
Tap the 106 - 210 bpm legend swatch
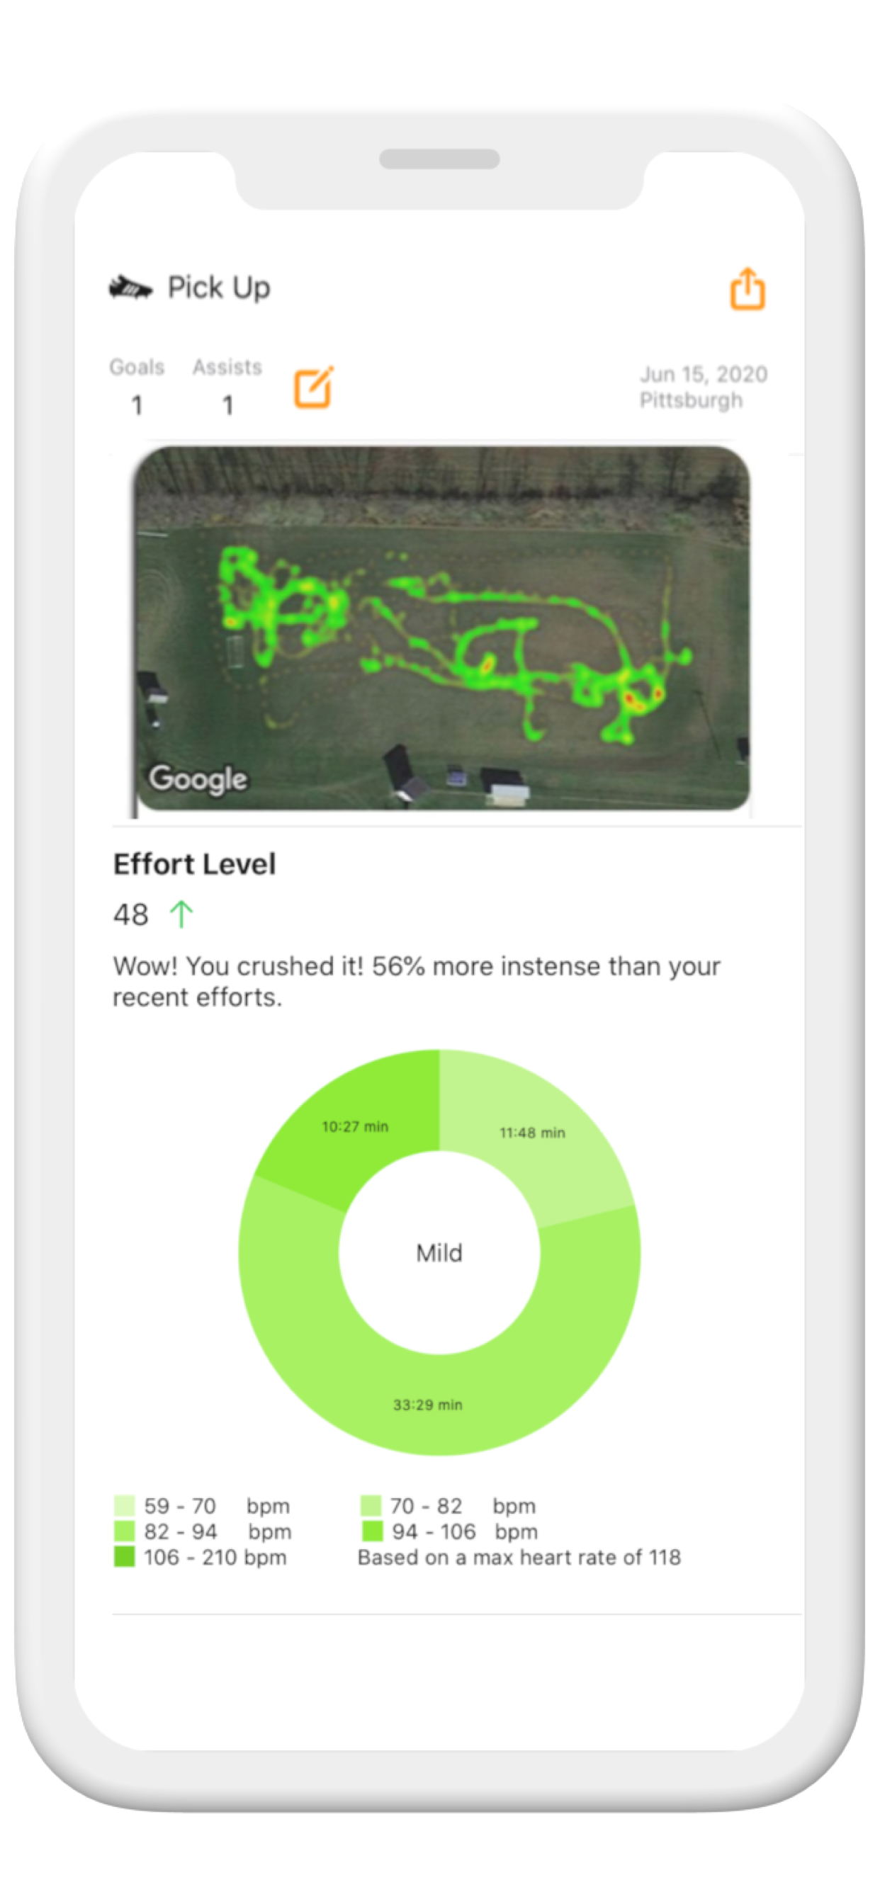pyautogui.click(x=124, y=1557)
